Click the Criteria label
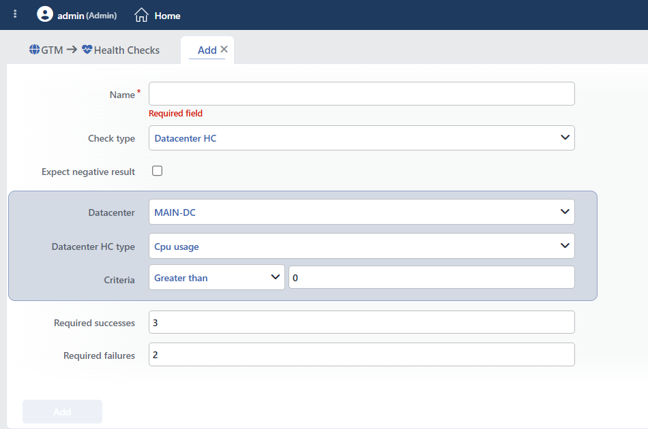Viewport: 648px width, 429px height. pos(119,280)
